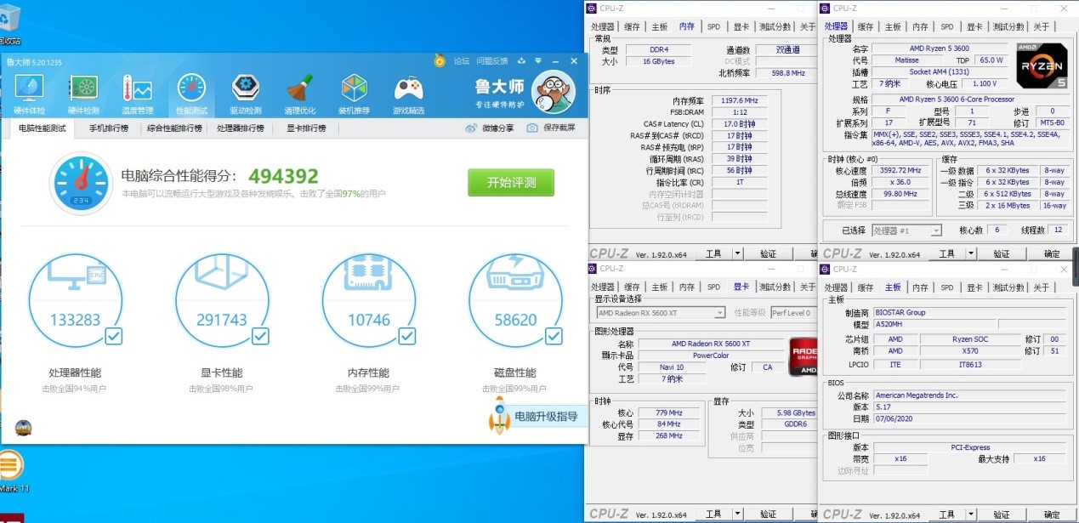
Task: Open the 硬件检测 hardware detection icon
Action: [83, 88]
